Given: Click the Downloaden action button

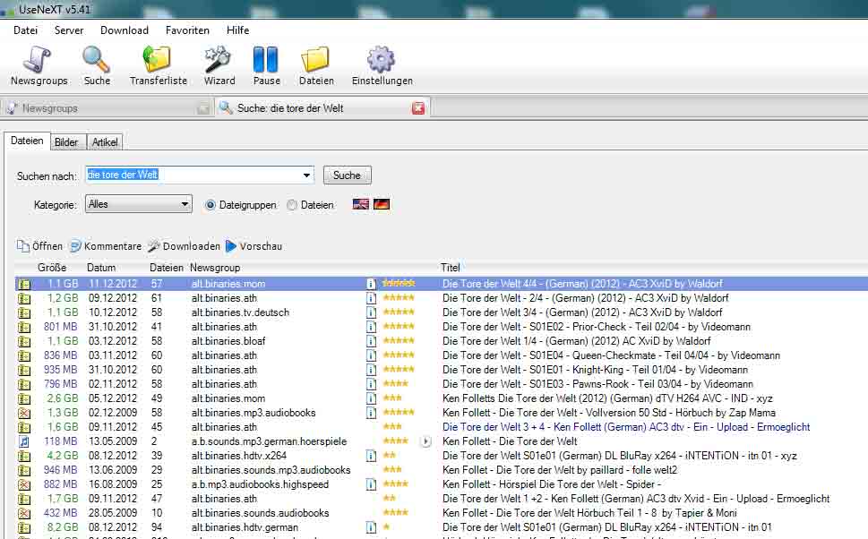Looking at the screenshot, I should coord(185,246).
